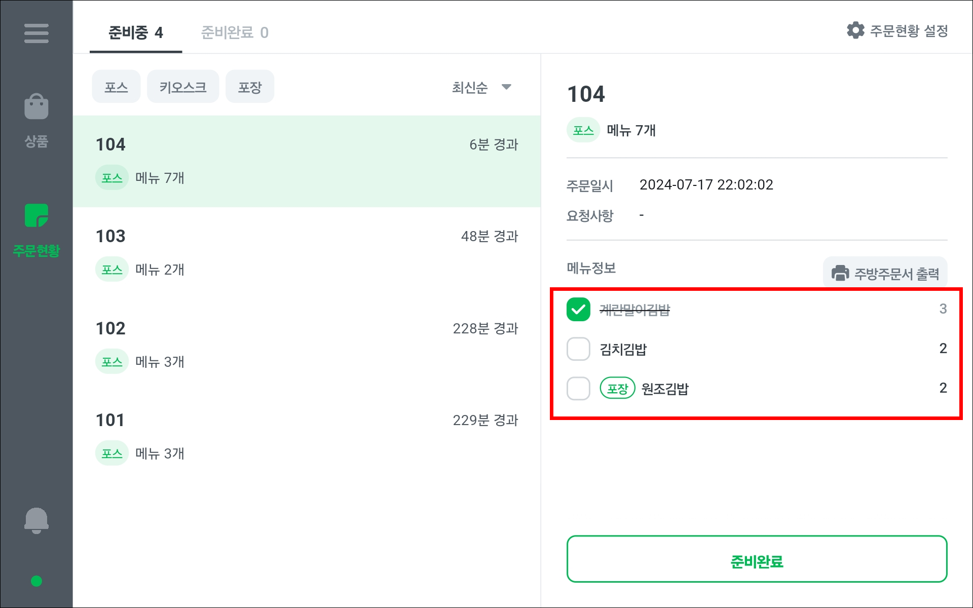Uncheck the 계란말이김밥 checkbox
The height and width of the screenshot is (608, 973).
[578, 309]
